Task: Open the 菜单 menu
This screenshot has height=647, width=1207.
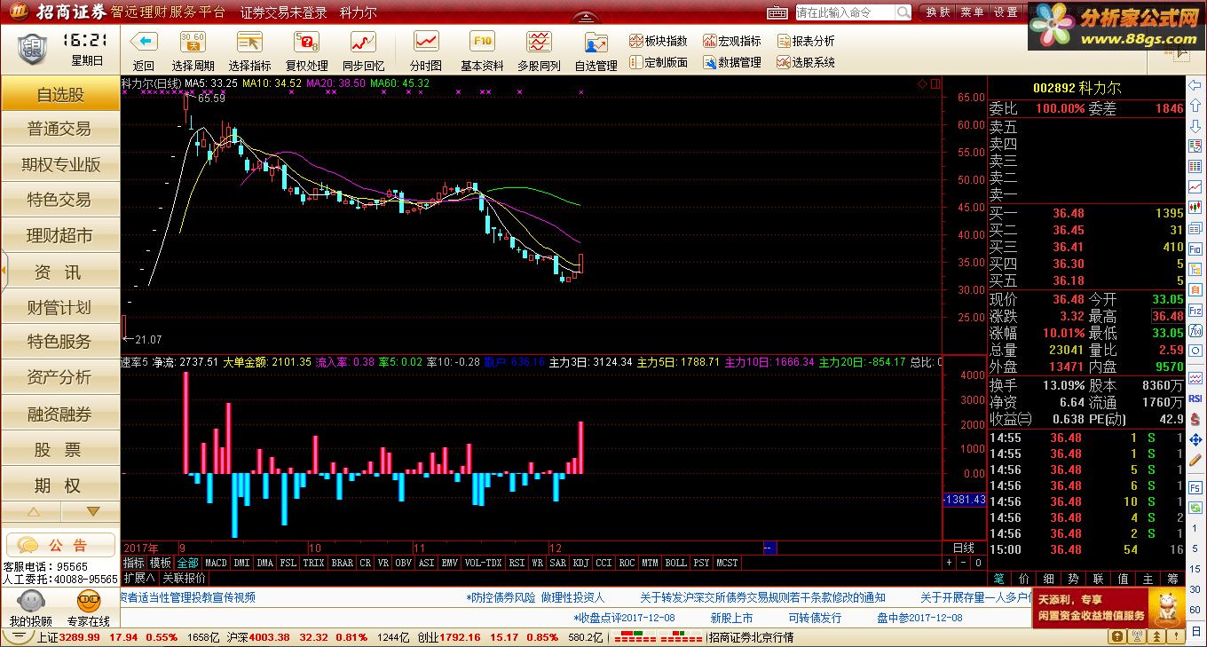Action: click(972, 12)
